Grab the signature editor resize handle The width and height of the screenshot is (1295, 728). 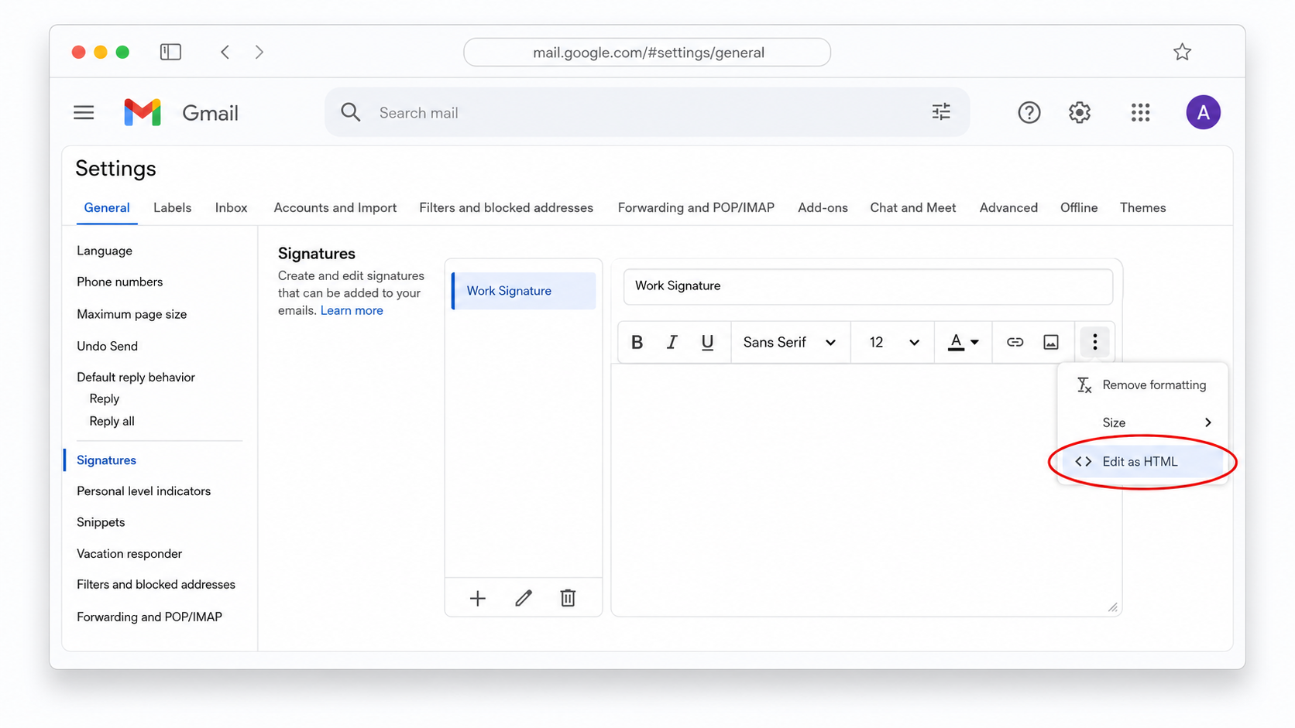pos(1112,607)
